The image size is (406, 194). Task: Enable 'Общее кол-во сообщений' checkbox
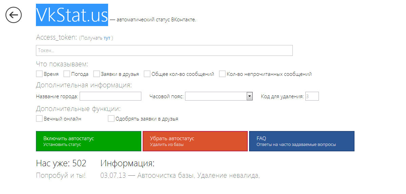147,74
